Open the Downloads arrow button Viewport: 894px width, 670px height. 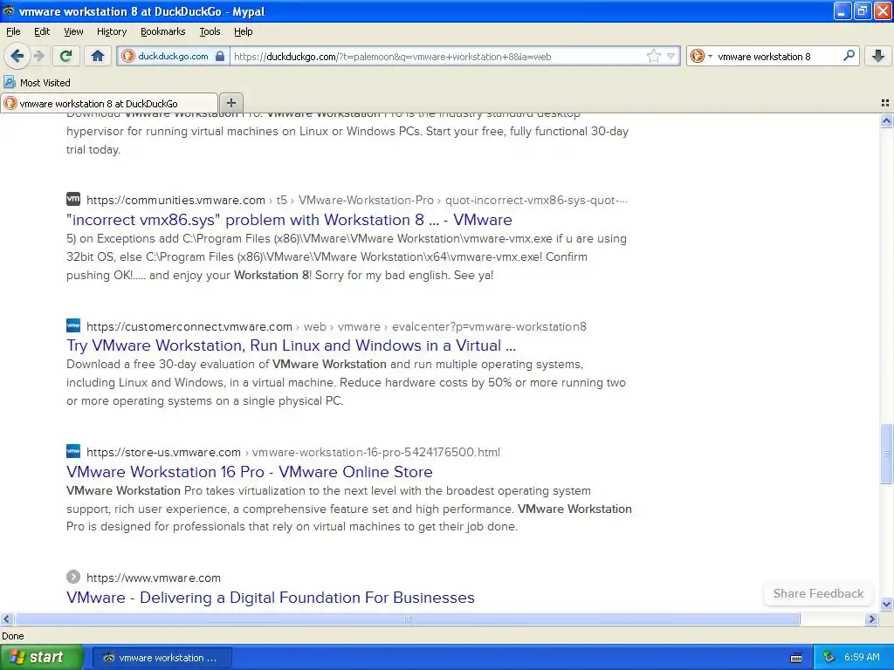(878, 56)
